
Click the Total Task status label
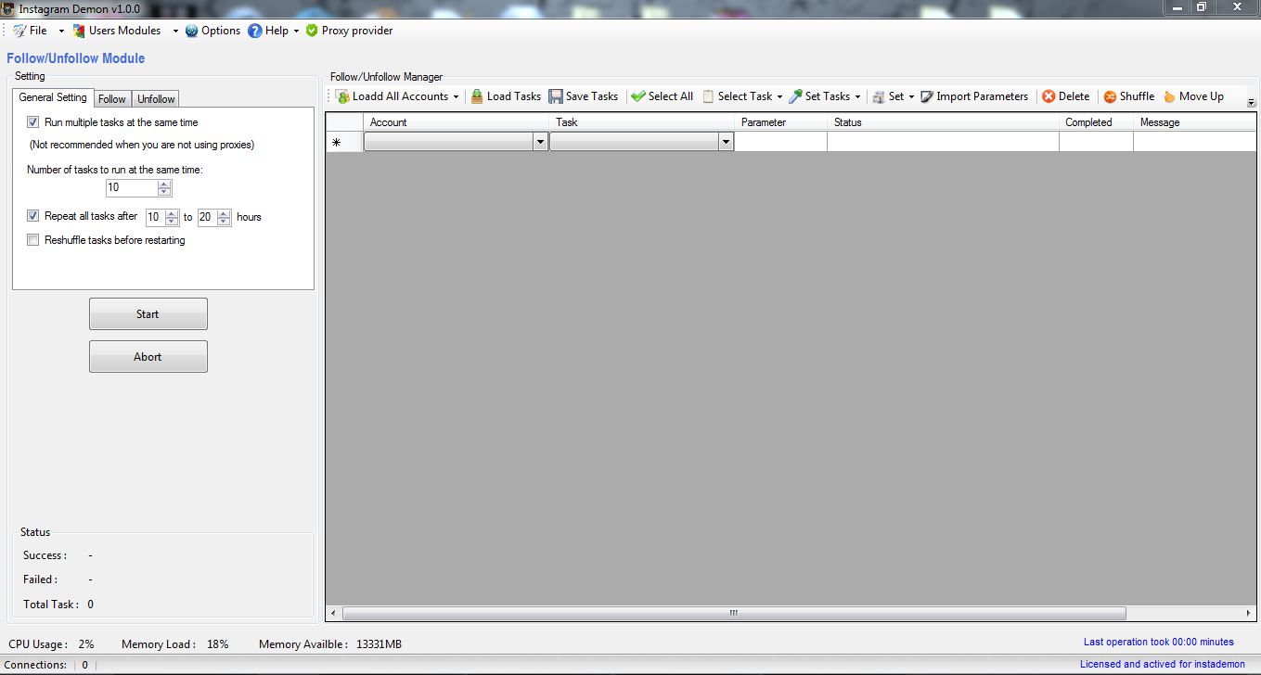pyautogui.click(x=52, y=605)
